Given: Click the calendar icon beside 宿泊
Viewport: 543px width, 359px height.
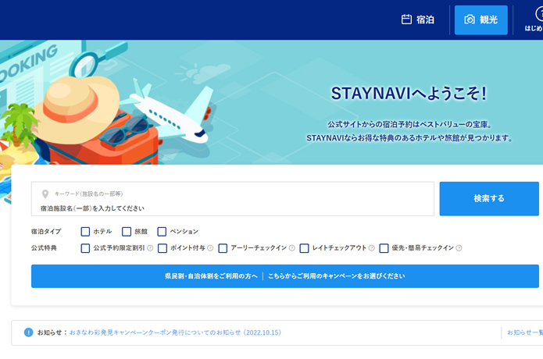Looking at the screenshot, I should (406, 20).
